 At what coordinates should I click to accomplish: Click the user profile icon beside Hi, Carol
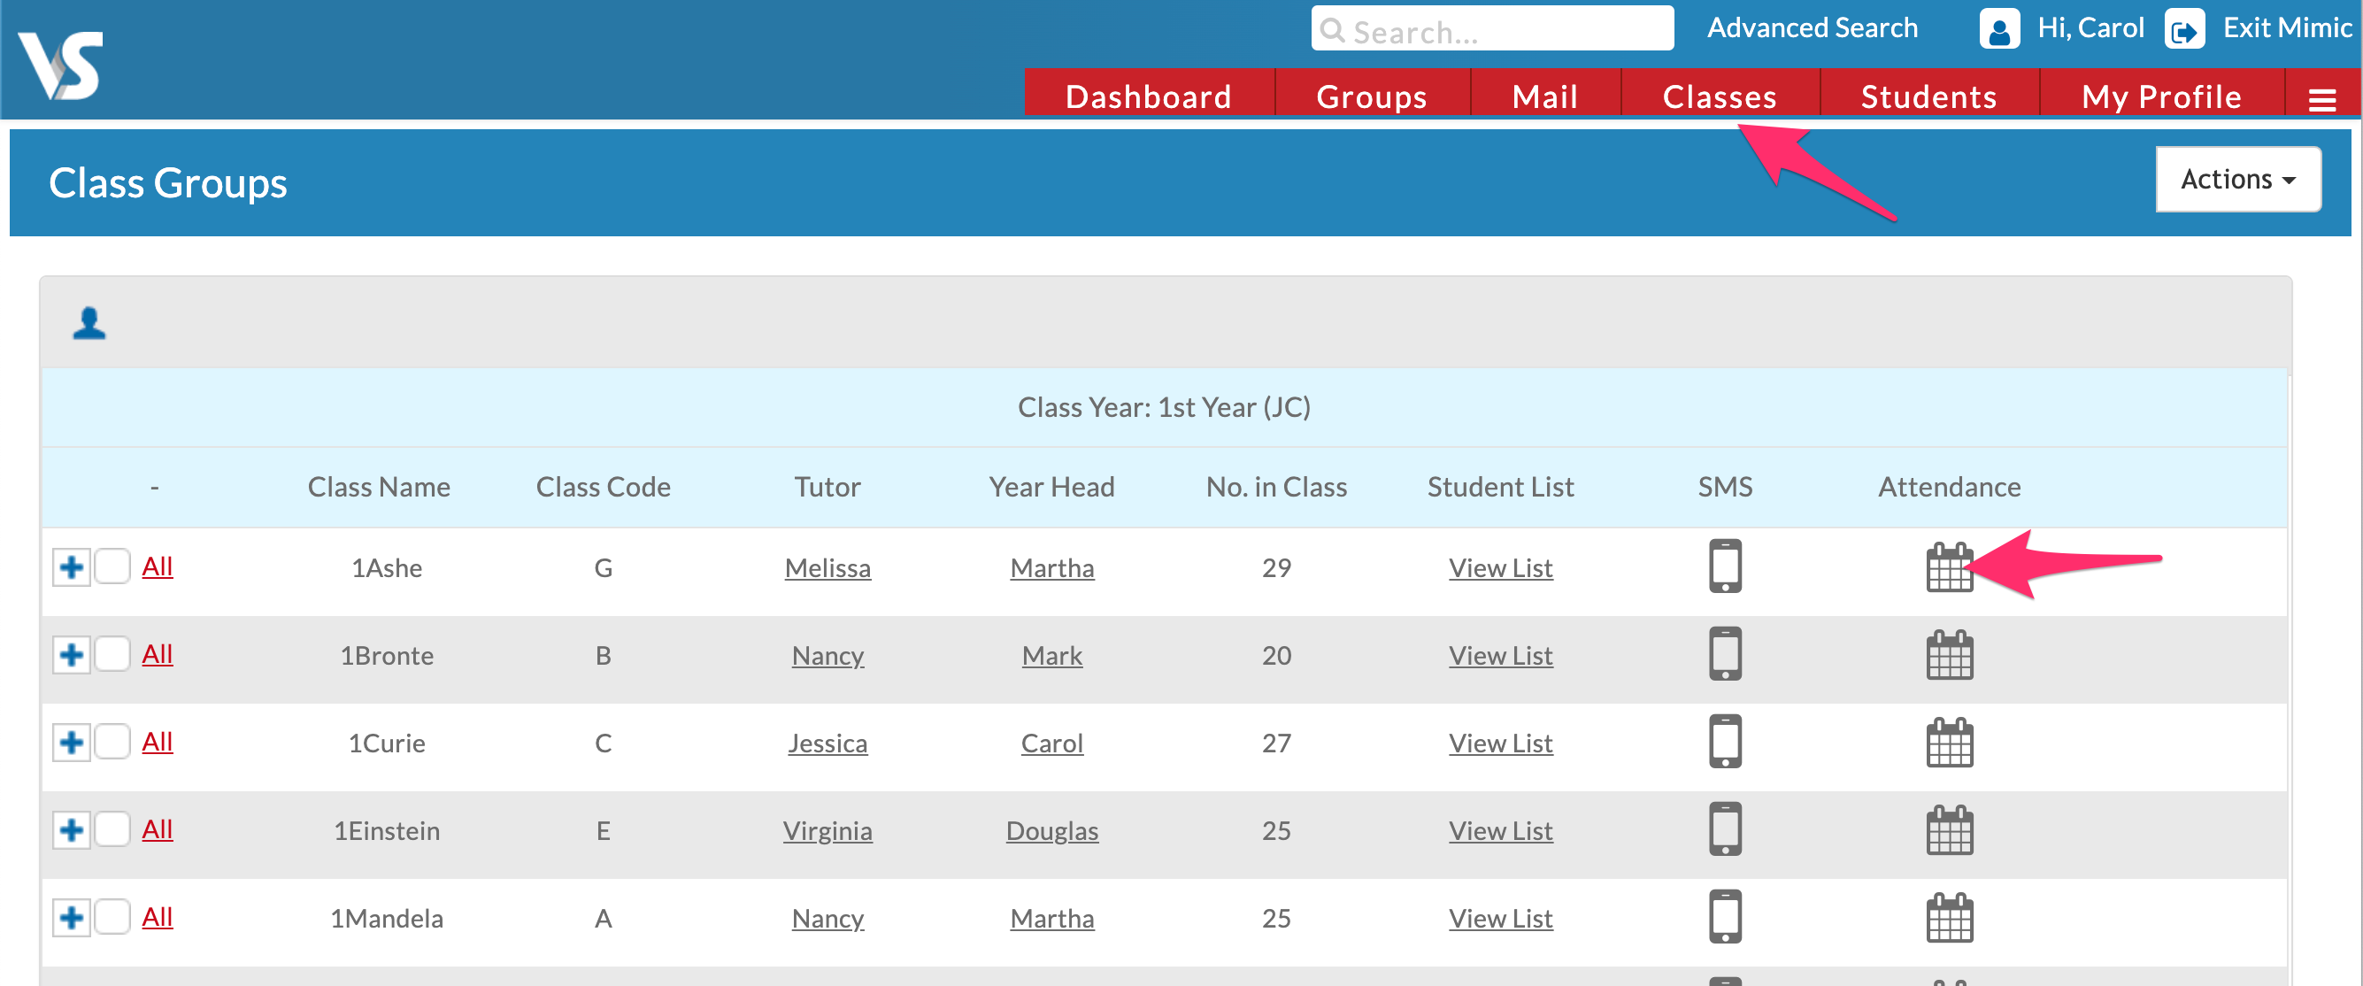[1999, 28]
